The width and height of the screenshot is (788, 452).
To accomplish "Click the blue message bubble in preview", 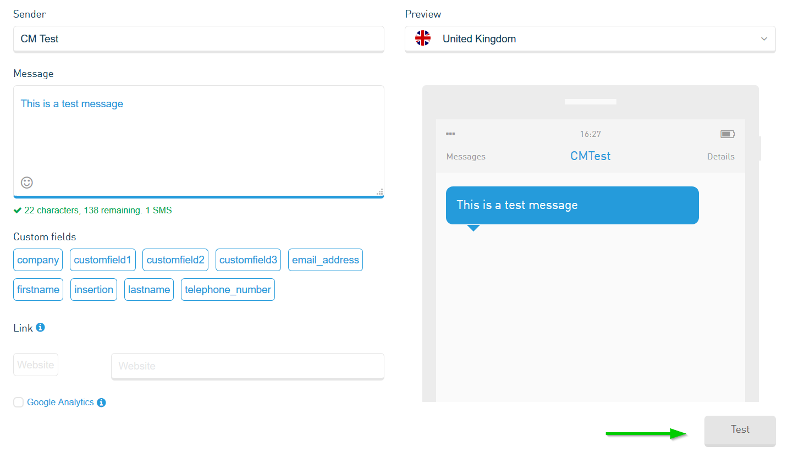I will (x=572, y=206).
